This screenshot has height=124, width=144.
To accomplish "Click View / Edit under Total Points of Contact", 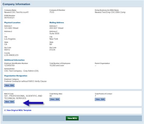I will tap(100, 99).
